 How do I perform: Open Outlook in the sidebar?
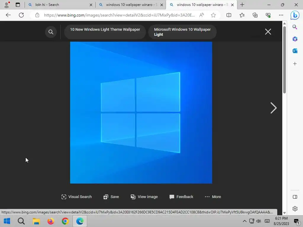pyautogui.click(x=295, y=51)
